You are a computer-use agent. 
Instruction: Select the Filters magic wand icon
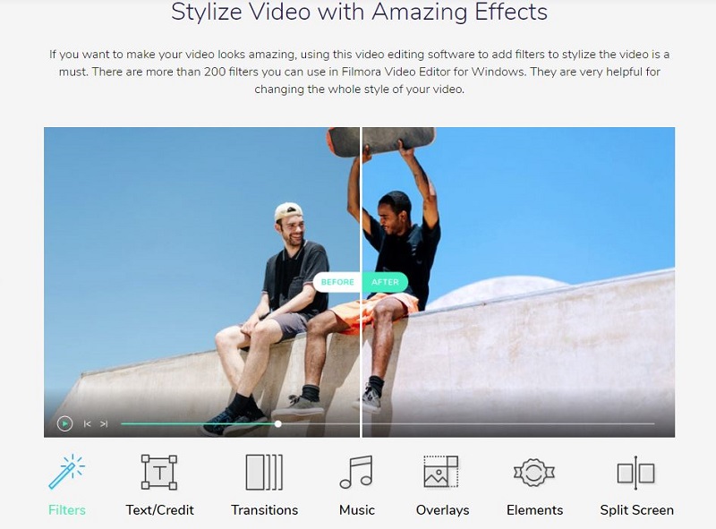click(x=67, y=472)
